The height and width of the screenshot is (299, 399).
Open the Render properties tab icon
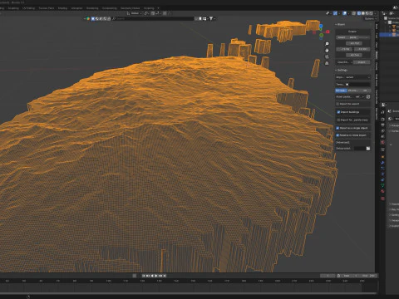pyautogui.click(x=382, y=119)
